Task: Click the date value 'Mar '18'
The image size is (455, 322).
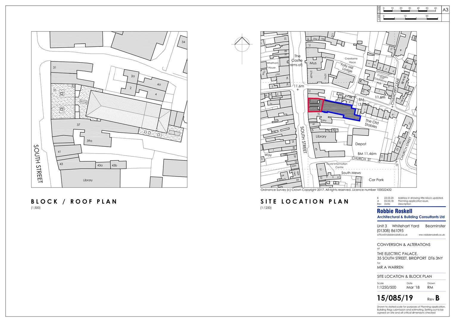Action: (413, 287)
